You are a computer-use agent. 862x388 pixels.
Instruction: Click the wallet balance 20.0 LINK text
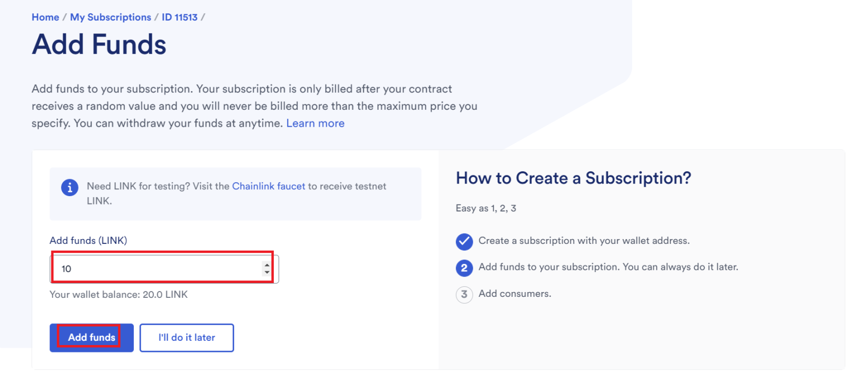tap(118, 295)
